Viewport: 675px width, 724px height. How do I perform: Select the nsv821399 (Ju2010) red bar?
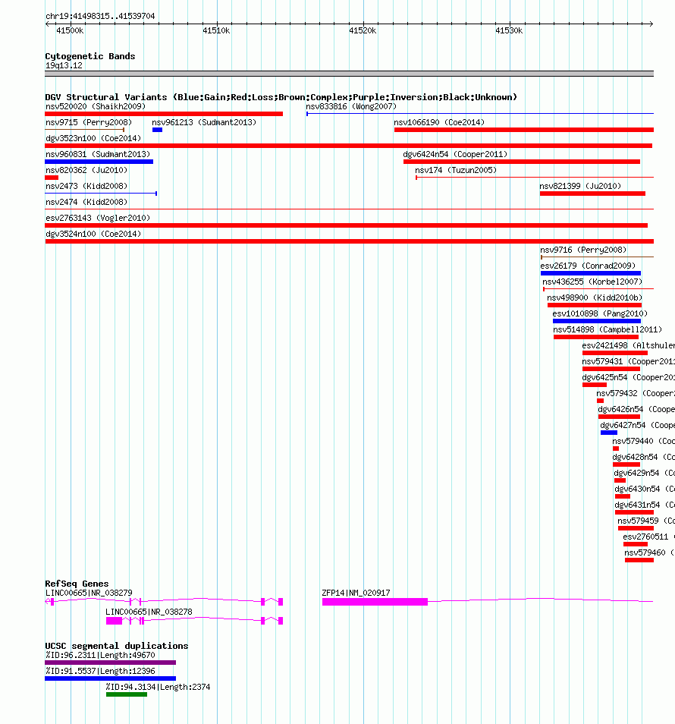(x=592, y=194)
